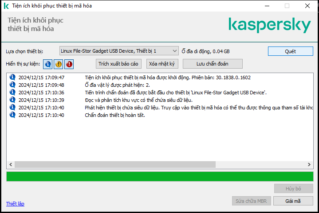Image resolution: width=319 pixels, height=213 pixels.
Task: Click 'Ổ đĩa di động, 0.04 GB' text
Action: pos(206,51)
